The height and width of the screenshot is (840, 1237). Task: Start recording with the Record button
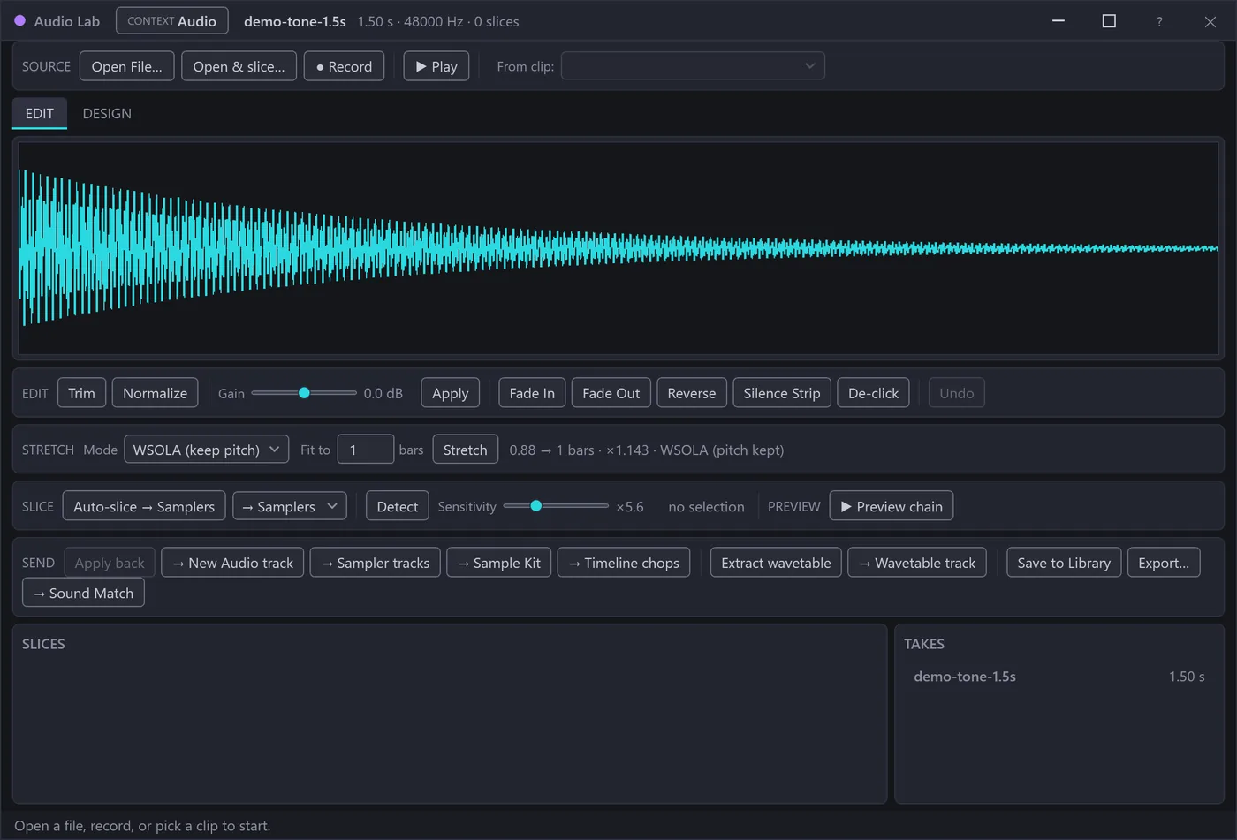click(x=344, y=66)
